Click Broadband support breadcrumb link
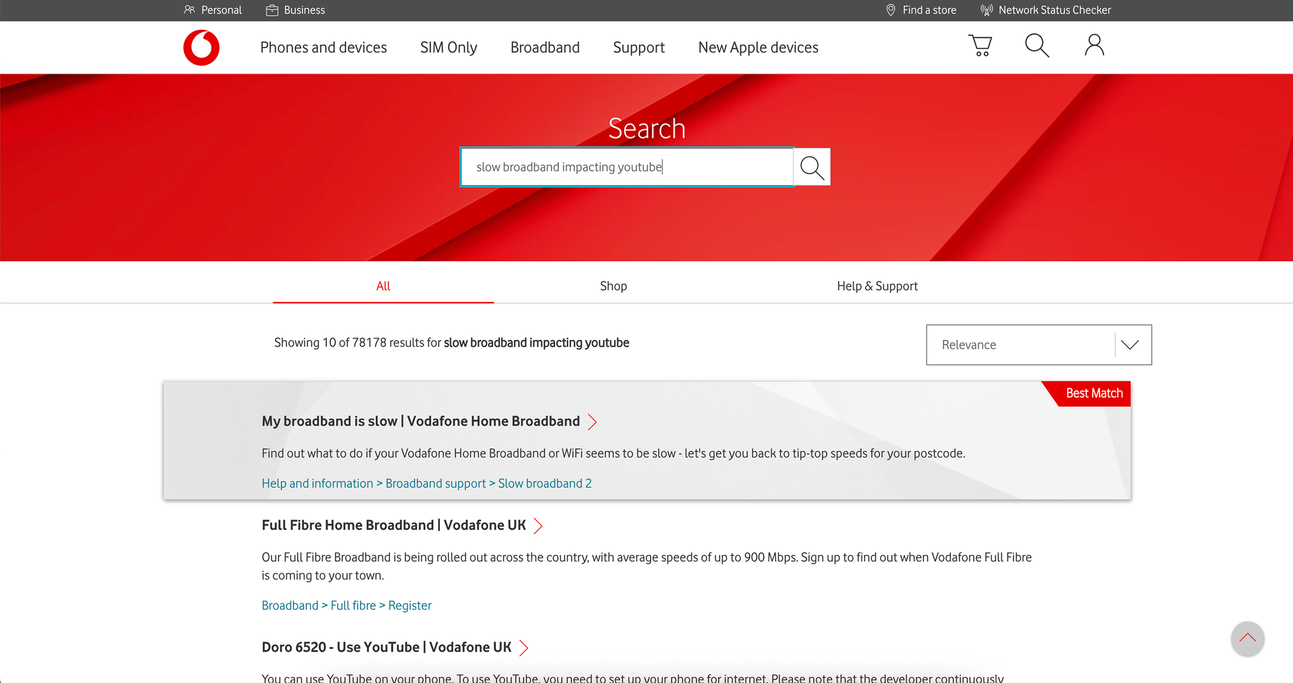 click(435, 483)
